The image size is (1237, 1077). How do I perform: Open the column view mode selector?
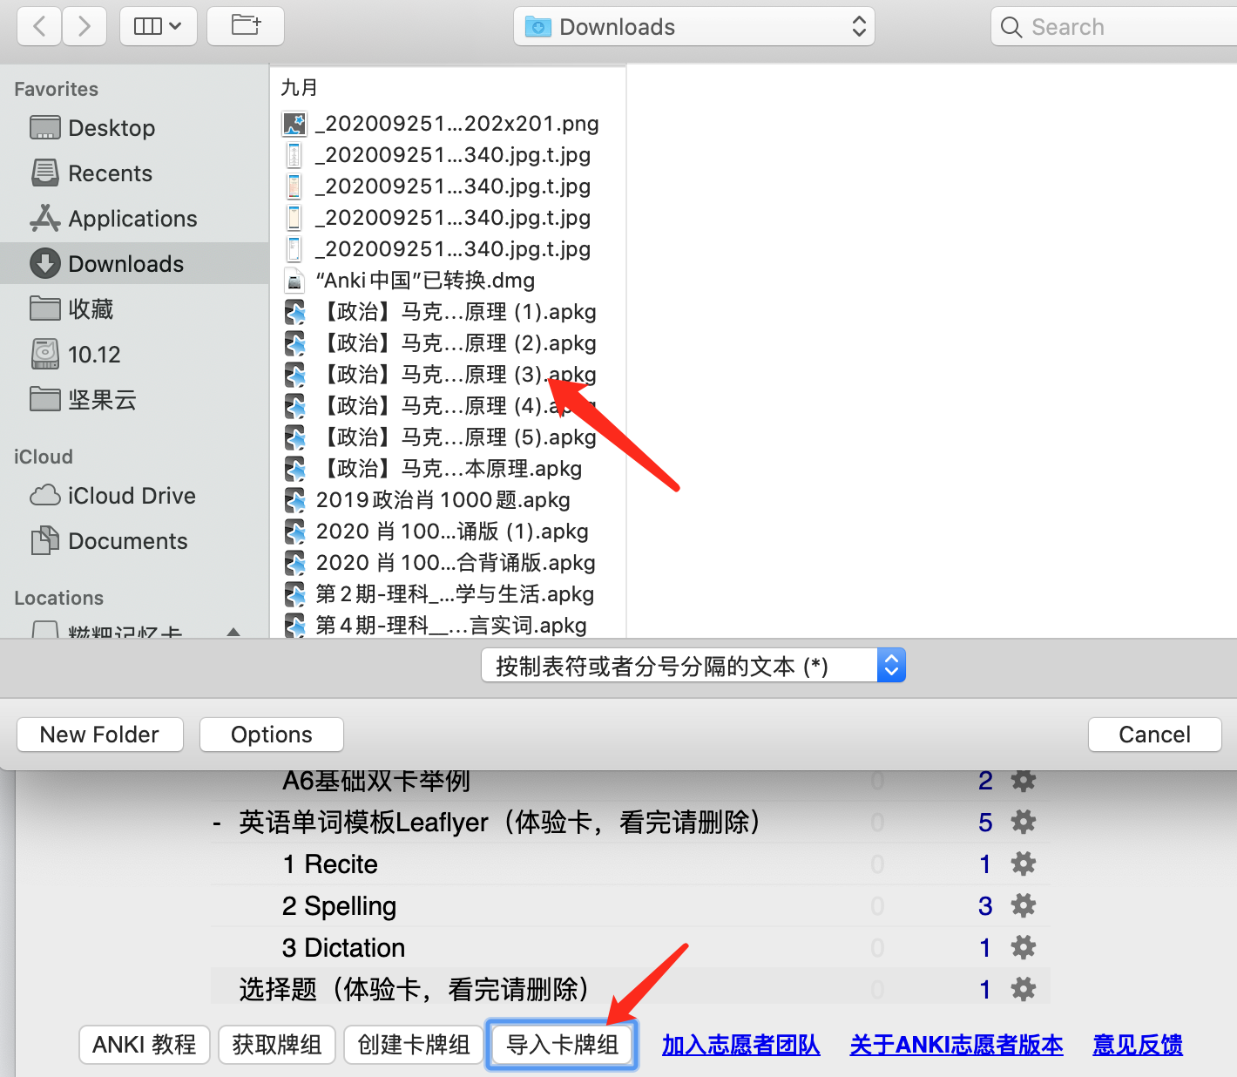[x=158, y=26]
